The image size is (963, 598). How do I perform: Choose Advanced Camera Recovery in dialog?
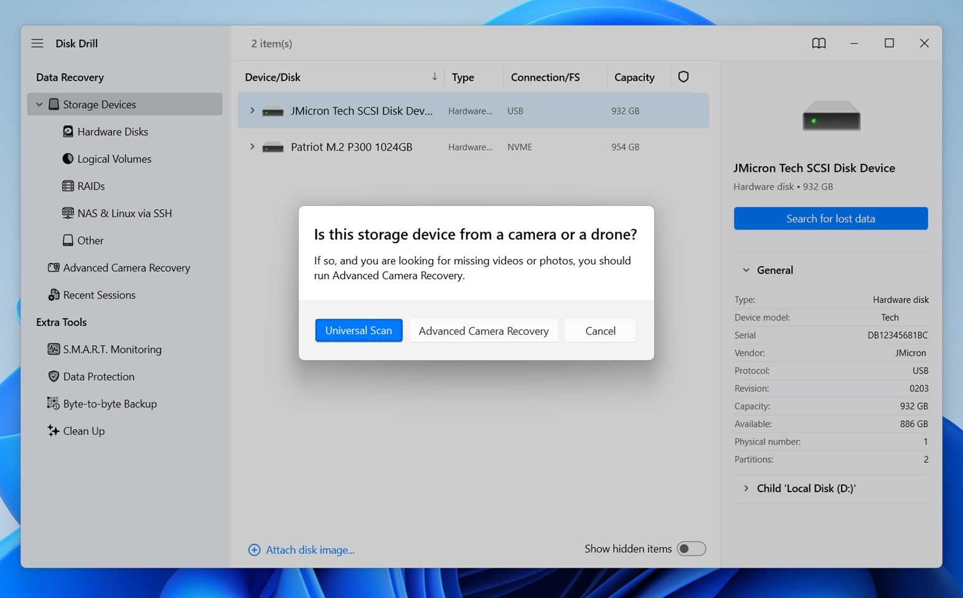click(x=483, y=331)
